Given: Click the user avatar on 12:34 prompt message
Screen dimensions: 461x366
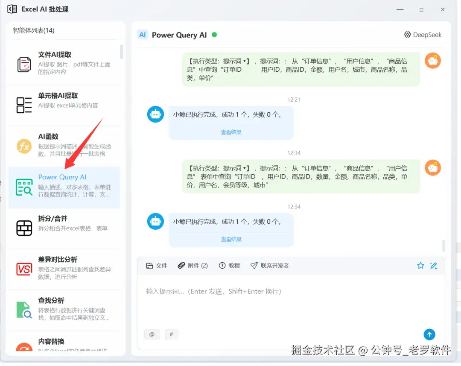Looking at the screenshot, I should point(432,168).
